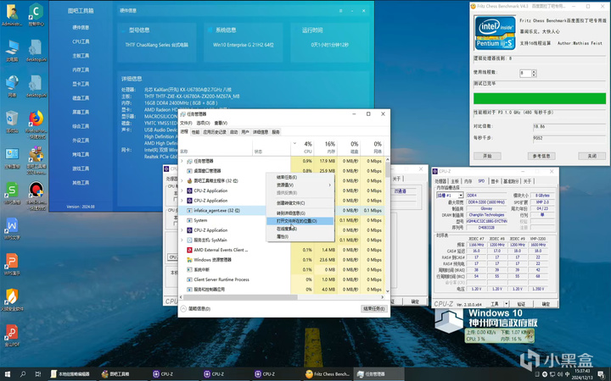The width and height of the screenshot is (611, 381).
Task: Open Task View on the taskbar
Action: (x=38, y=374)
